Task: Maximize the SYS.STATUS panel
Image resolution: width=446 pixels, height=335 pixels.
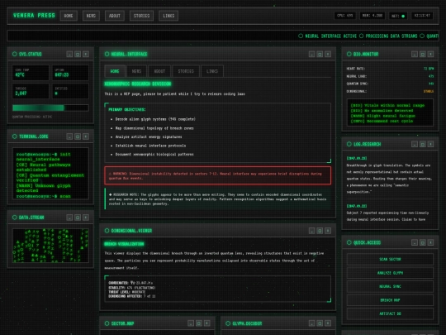Action: pyautogui.click(x=78, y=54)
